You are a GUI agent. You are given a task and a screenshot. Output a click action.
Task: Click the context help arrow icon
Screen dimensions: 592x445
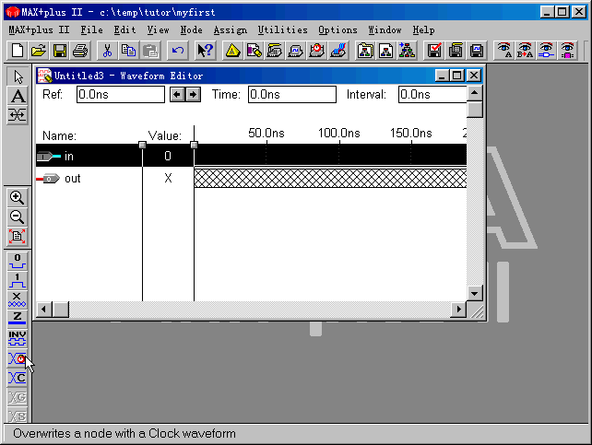(205, 51)
